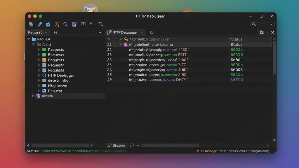Click the return arrow icon beside tab

click(152, 32)
